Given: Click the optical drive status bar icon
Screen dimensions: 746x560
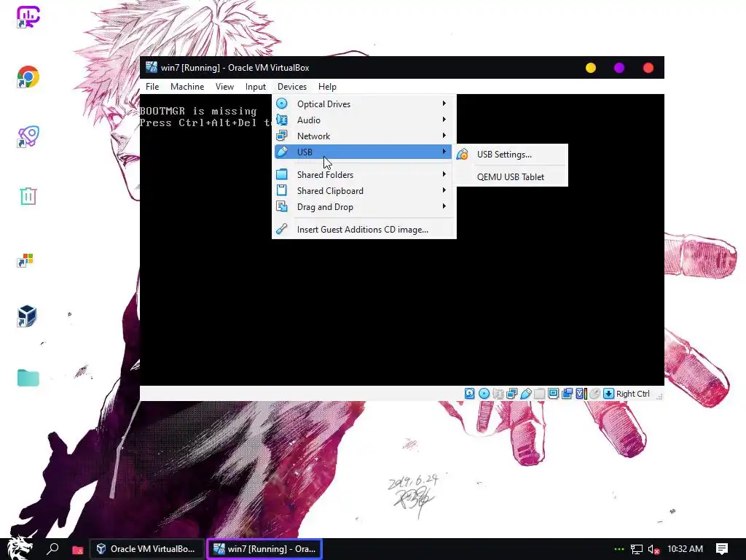Looking at the screenshot, I should click(x=484, y=394).
